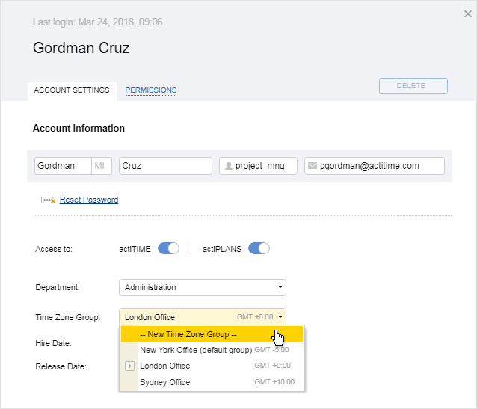Screen dimensions: 477x409
Task: Click the envelope icon in email field
Action: (x=313, y=166)
